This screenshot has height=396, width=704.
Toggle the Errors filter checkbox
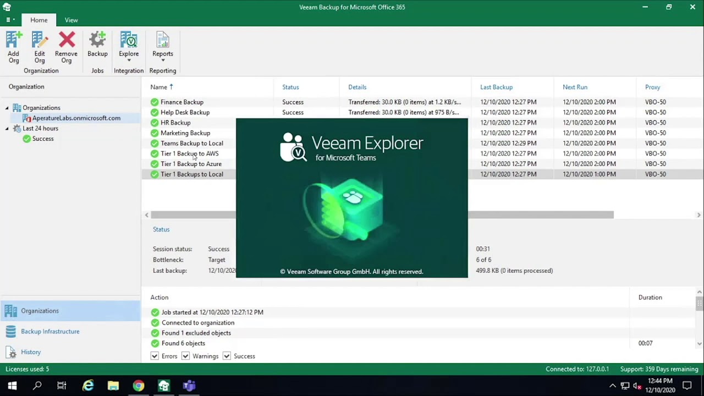(155, 356)
